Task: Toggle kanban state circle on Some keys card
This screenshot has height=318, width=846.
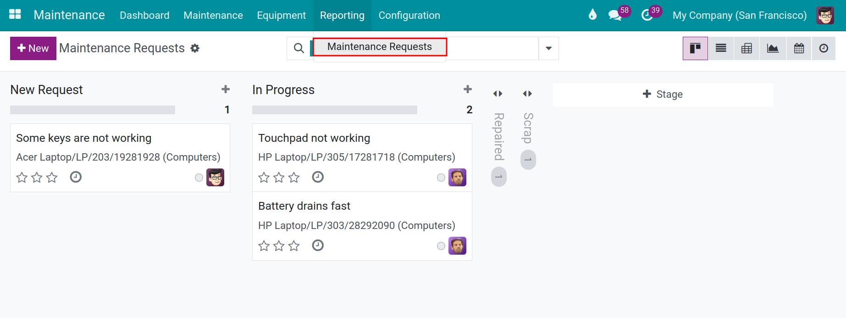Action: click(199, 178)
